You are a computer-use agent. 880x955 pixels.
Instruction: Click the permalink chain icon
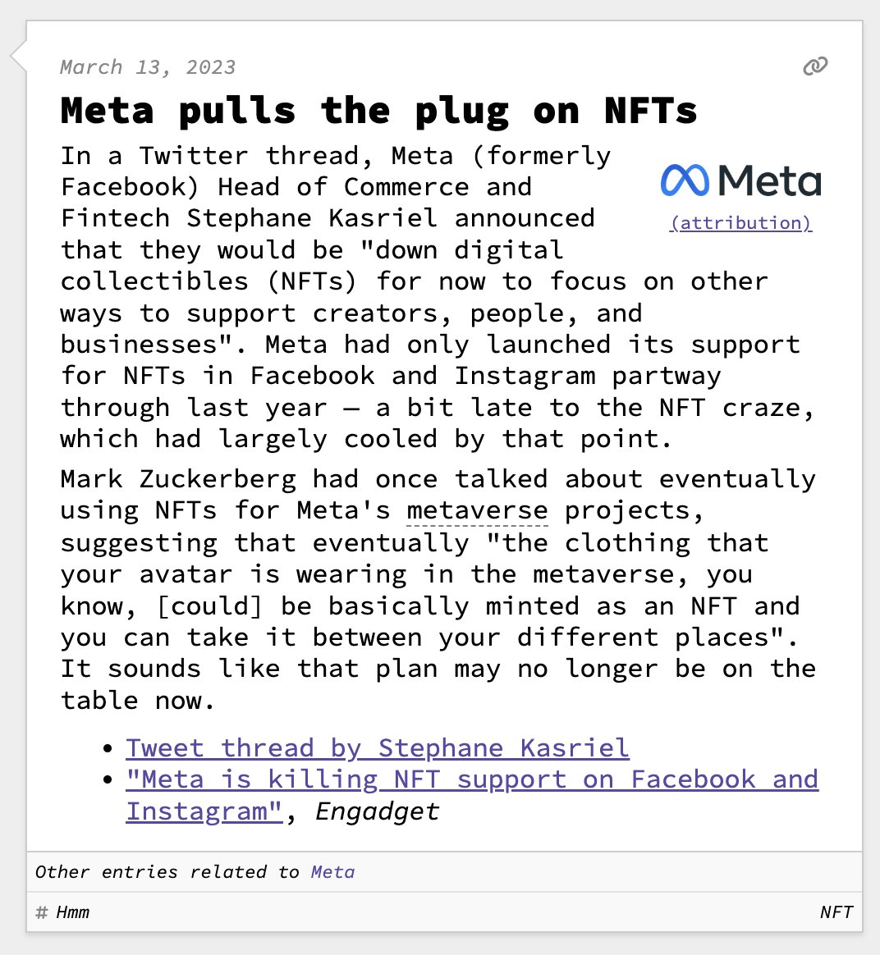[x=815, y=66]
